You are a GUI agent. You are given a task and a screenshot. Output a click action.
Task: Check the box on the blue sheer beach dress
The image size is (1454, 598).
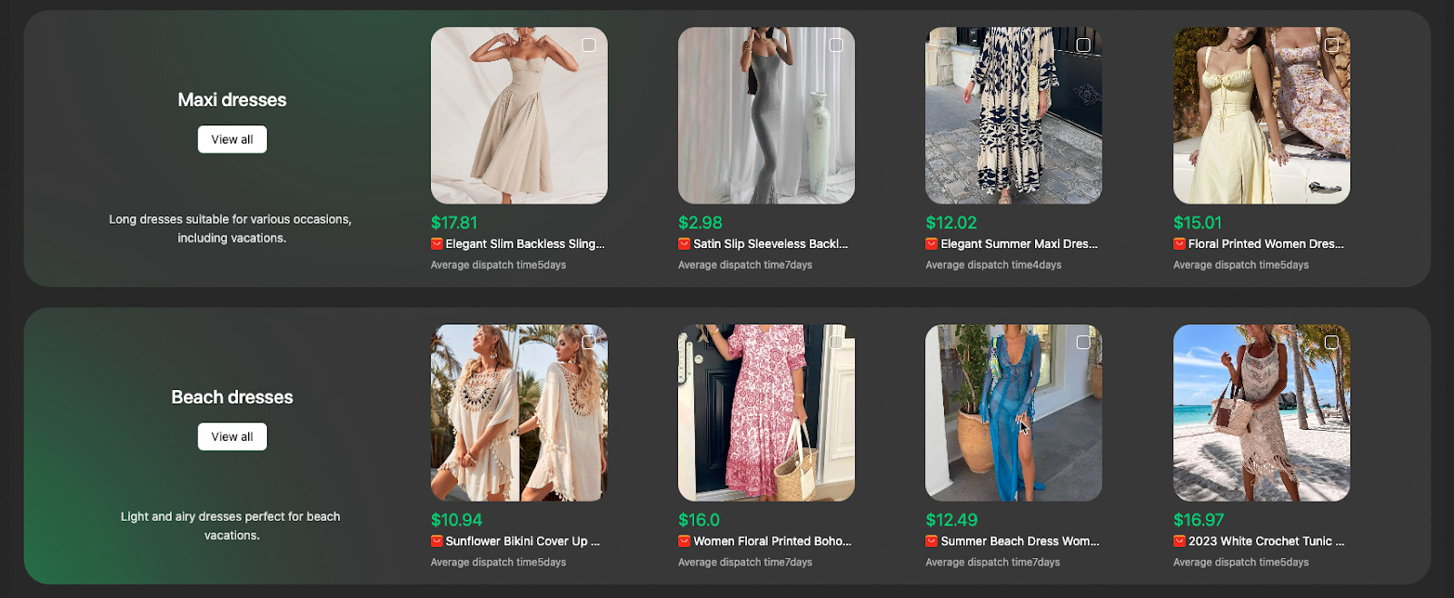(x=1083, y=342)
